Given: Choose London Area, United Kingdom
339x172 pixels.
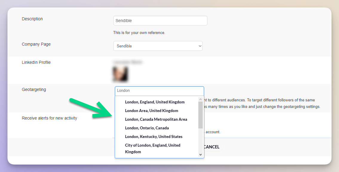Looking at the screenshot, I should pos(151,111).
